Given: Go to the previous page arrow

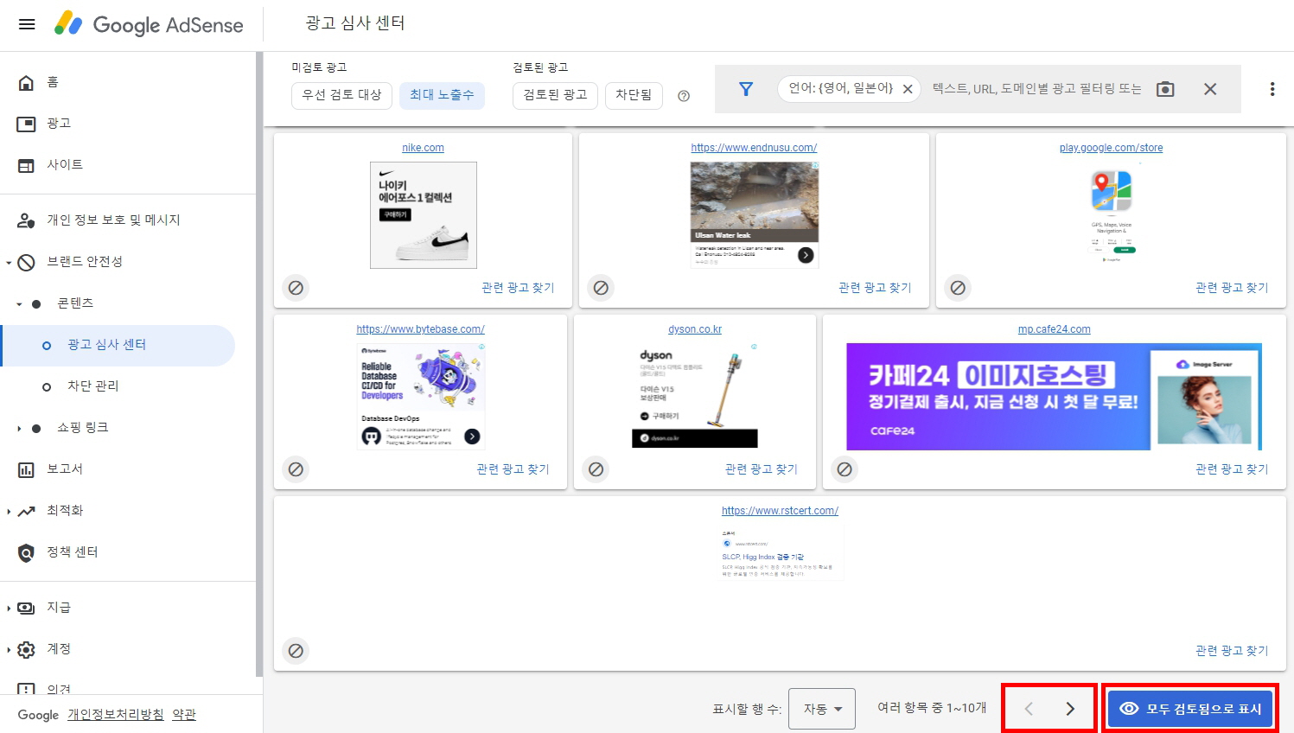Looking at the screenshot, I should point(1029,709).
